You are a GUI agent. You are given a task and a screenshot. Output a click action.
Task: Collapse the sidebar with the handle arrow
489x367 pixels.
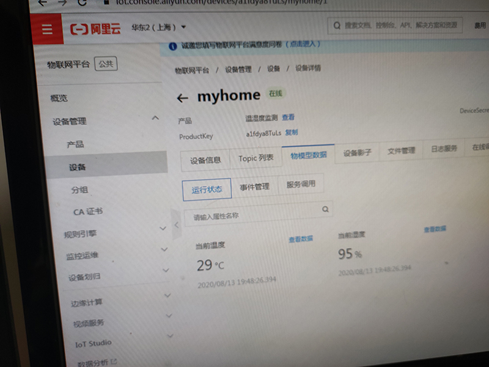tap(176, 224)
